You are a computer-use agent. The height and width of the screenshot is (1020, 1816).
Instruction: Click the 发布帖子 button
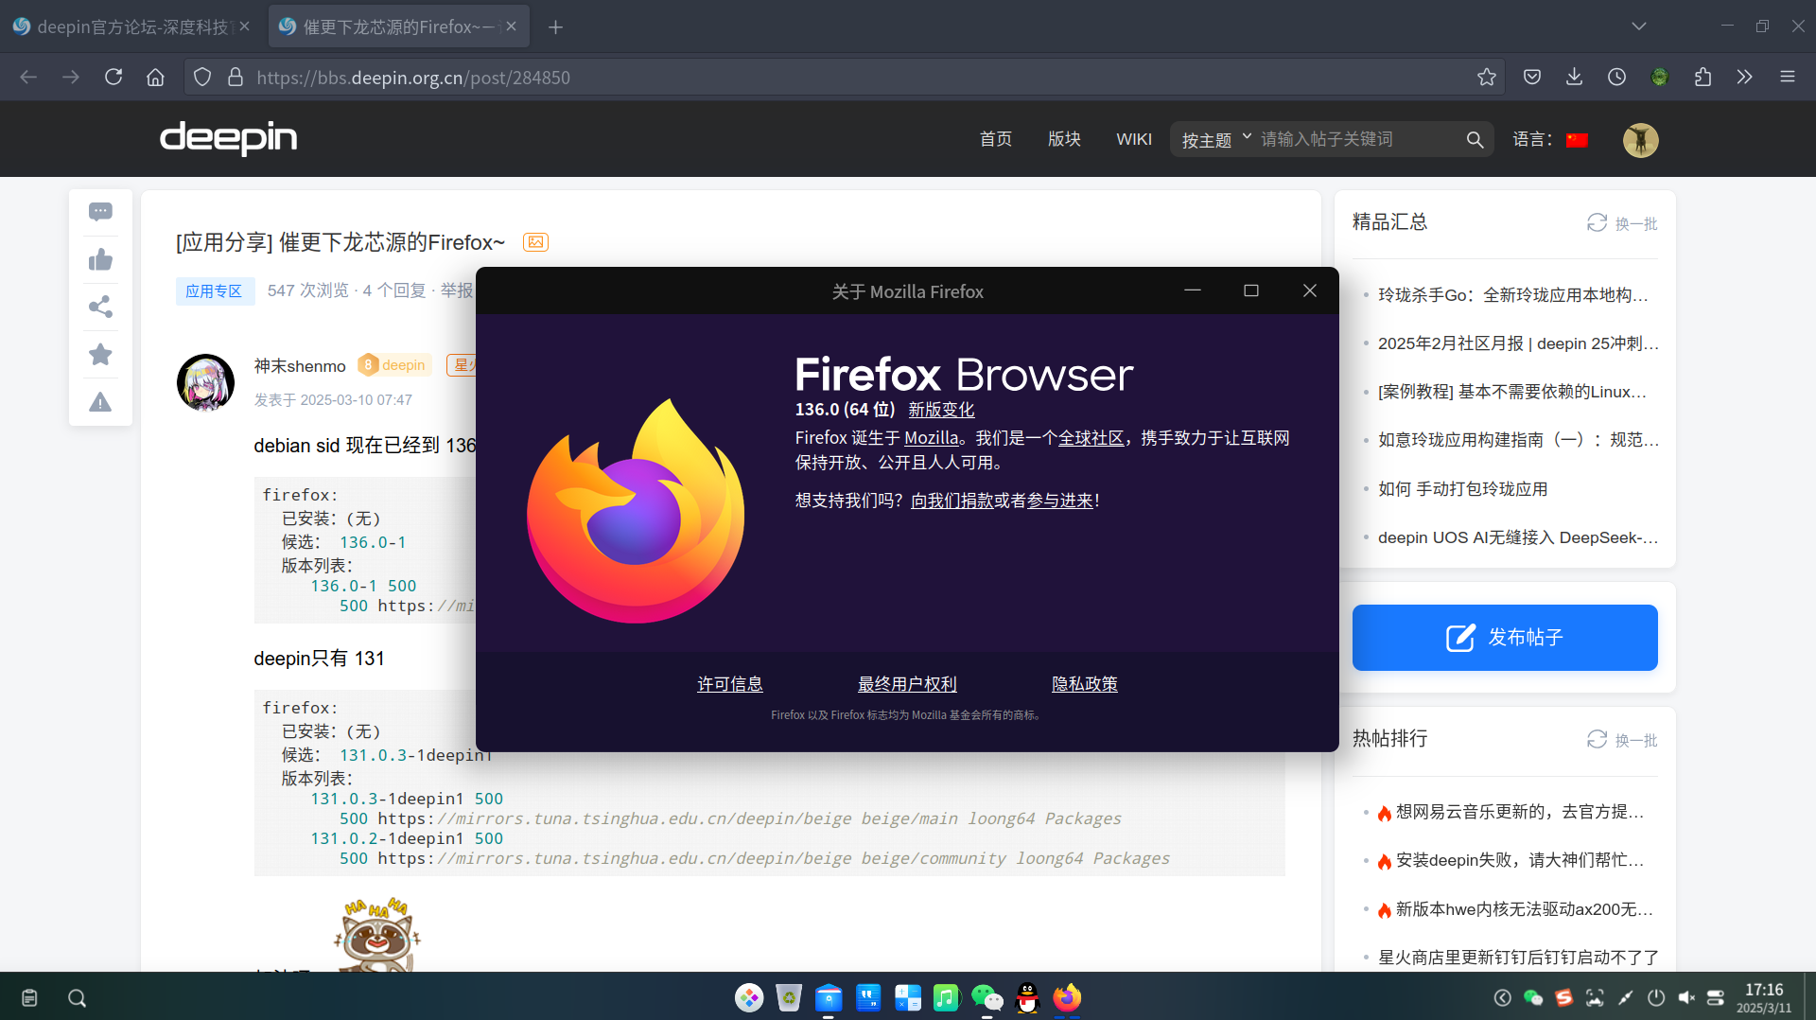point(1505,638)
